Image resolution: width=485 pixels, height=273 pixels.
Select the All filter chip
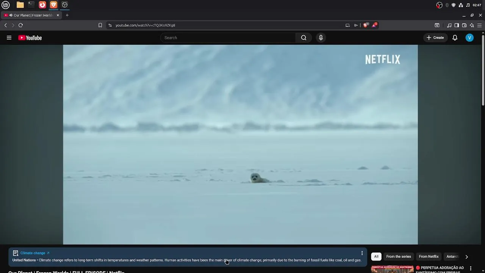coord(376,257)
